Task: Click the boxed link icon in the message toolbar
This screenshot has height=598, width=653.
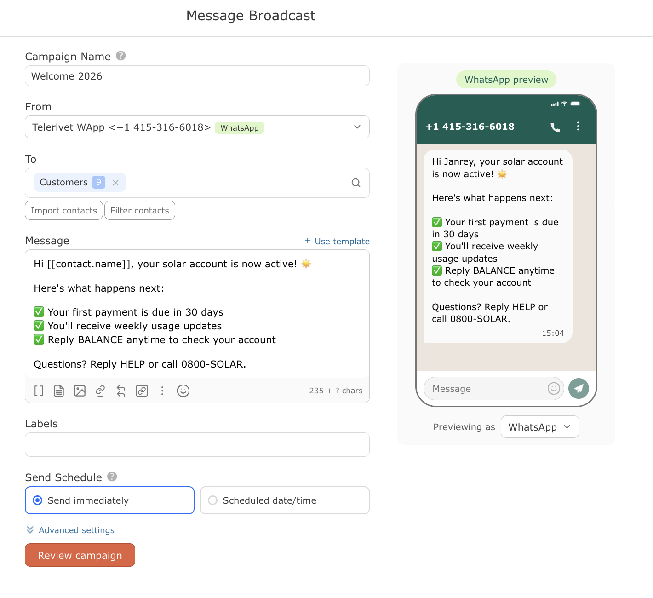Action: pos(142,391)
